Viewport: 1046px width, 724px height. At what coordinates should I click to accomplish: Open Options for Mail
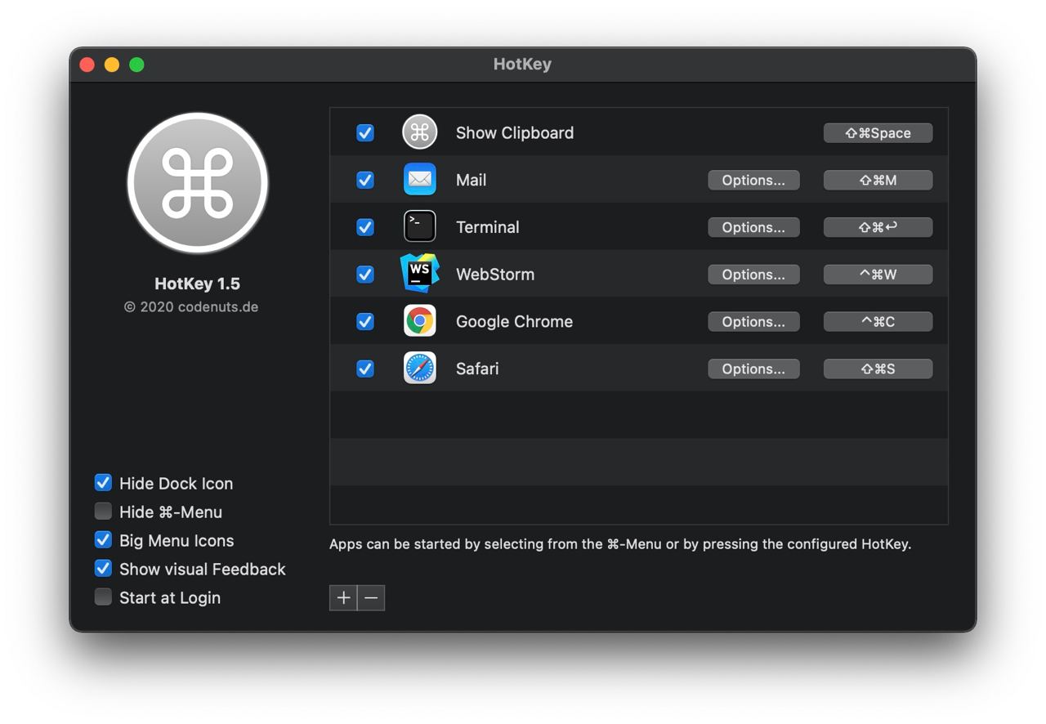click(753, 180)
